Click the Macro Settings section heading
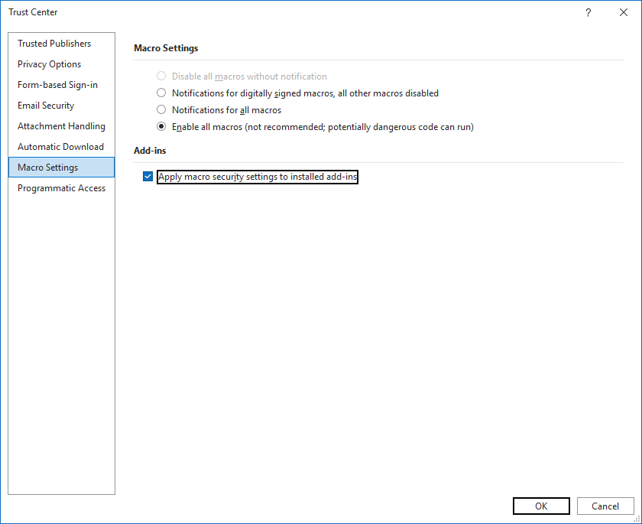Viewport: 642px width, 524px height. click(x=166, y=47)
